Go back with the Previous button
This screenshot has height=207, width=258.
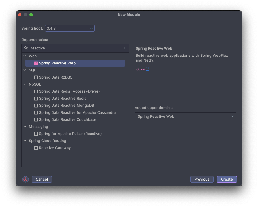(202, 179)
